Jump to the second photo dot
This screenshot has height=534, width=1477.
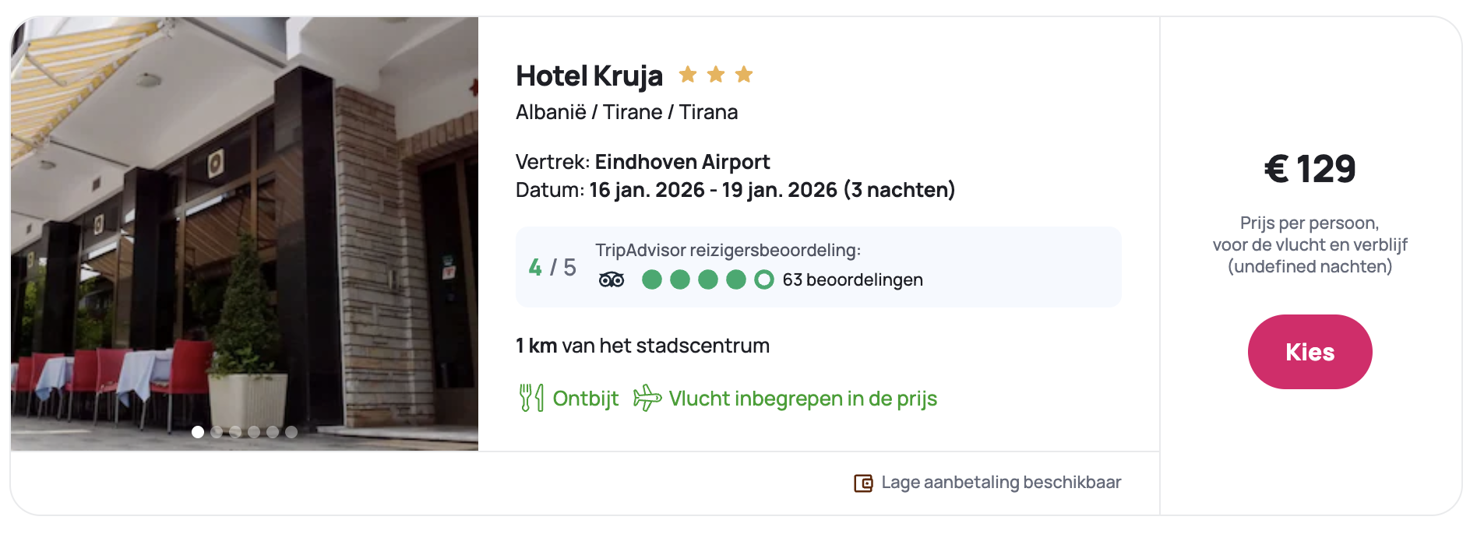(217, 432)
